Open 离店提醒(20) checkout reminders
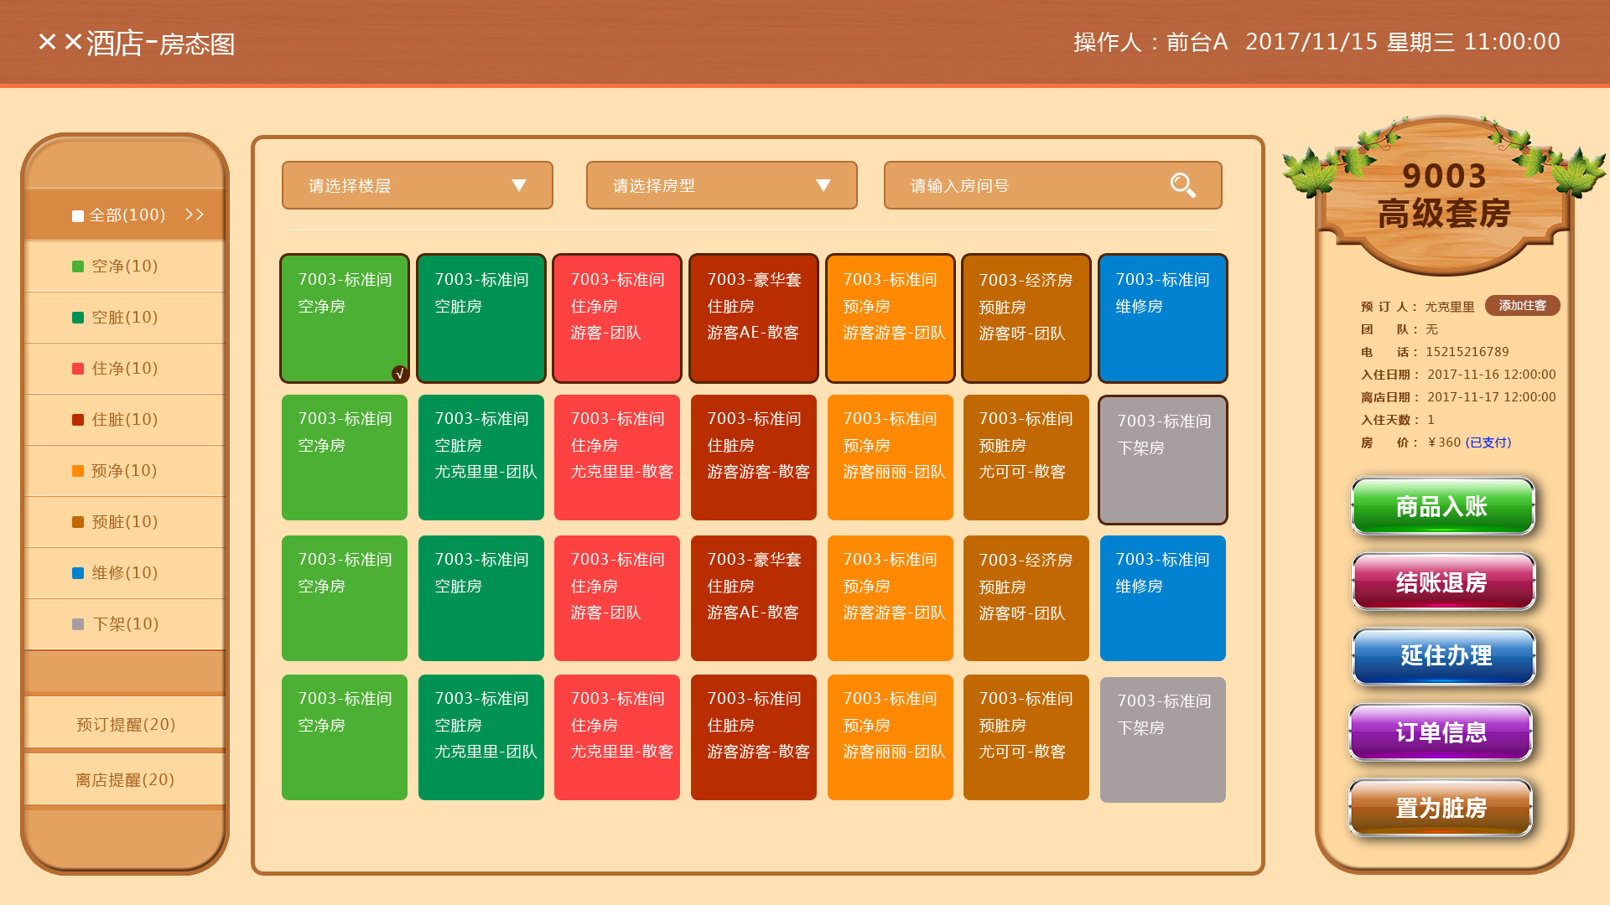Viewport: 1610px width, 905px height. [x=125, y=779]
